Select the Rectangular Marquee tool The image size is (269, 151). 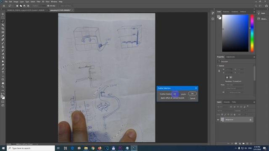pyautogui.click(x=3, y=18)
